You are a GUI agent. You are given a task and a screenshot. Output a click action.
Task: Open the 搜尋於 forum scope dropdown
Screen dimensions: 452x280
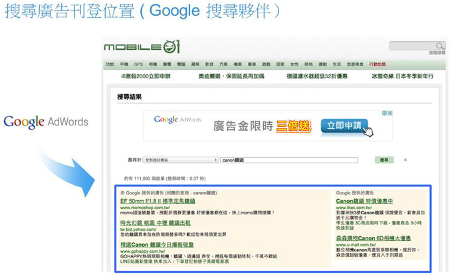[180, 160]
